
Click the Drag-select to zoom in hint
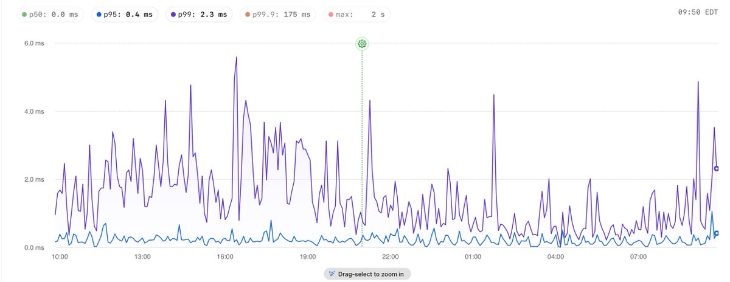[x=367, y=274]
